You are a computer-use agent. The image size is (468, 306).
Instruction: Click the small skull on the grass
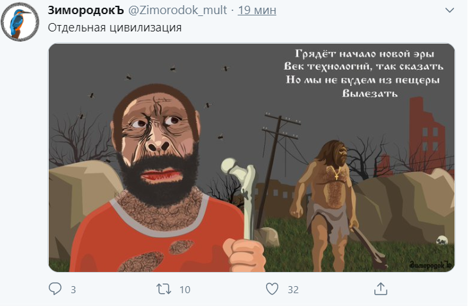441,242
